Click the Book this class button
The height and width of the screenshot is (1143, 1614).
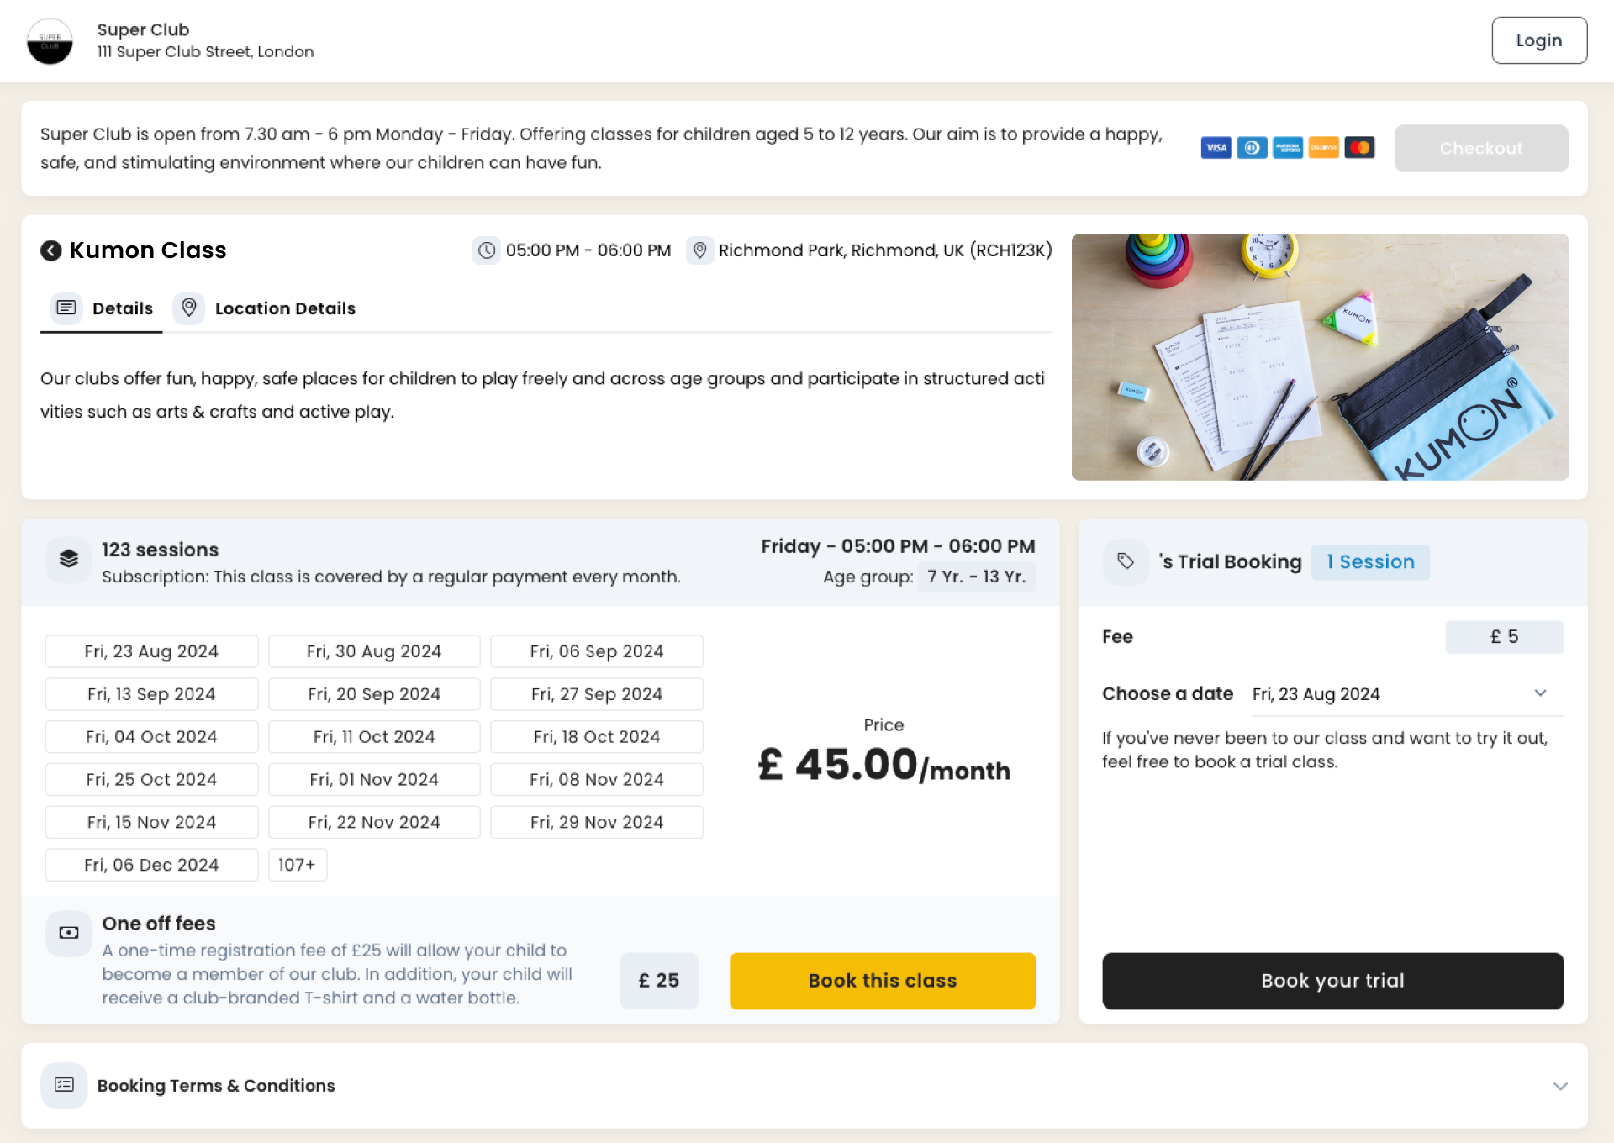pyautogui.click(x=882, y=980)
